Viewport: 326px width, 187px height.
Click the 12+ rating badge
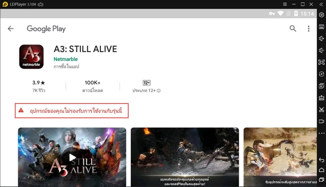tap(146, 83)
